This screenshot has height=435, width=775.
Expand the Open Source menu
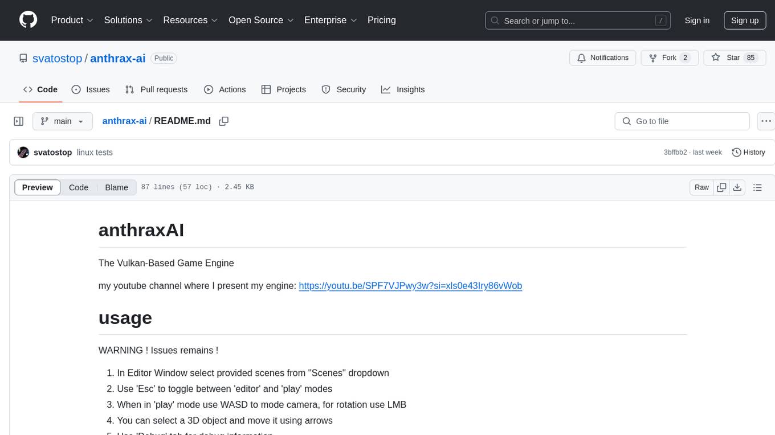pyautogui.click(x=261, y=20)
